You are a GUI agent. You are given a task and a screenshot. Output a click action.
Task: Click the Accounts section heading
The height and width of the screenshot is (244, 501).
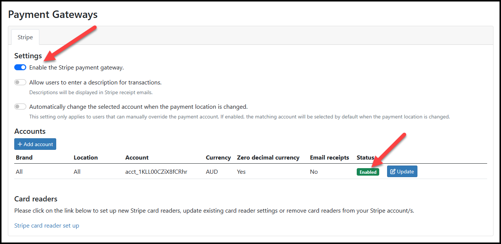[x=30, y=132]
